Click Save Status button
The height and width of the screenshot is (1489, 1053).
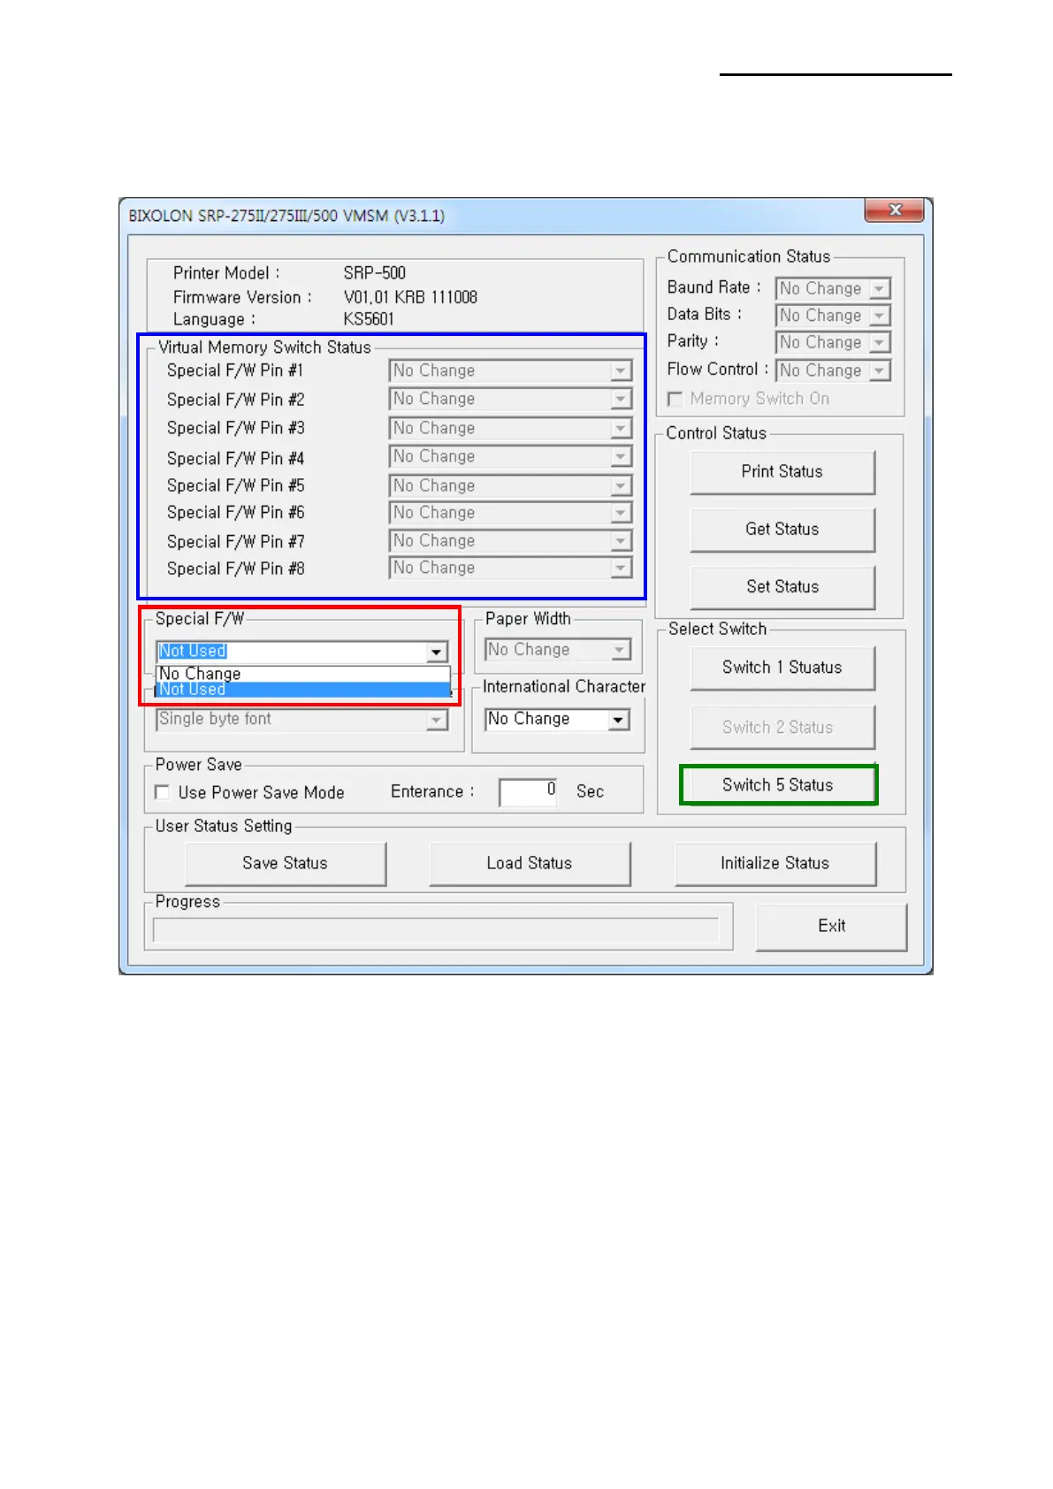[x=286, y=863]
